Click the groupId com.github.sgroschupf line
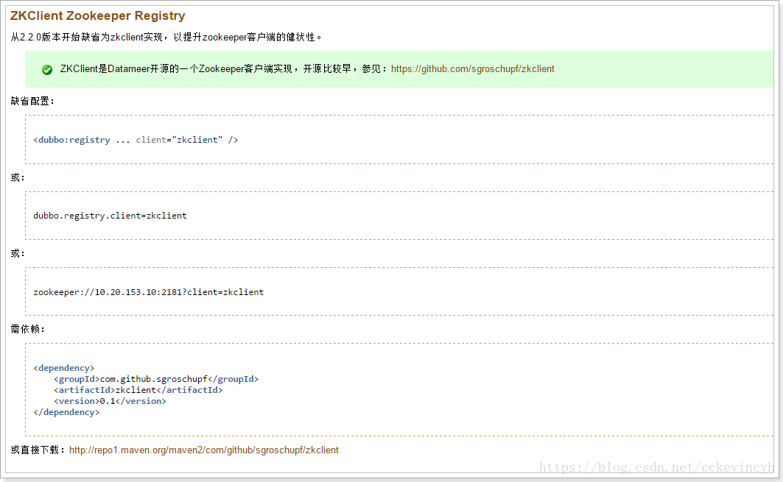783x482 pixels. pos(156,379)
